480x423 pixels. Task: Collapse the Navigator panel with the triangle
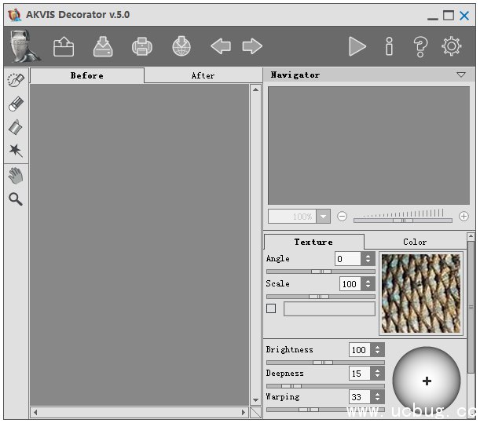tap(461, 75)
